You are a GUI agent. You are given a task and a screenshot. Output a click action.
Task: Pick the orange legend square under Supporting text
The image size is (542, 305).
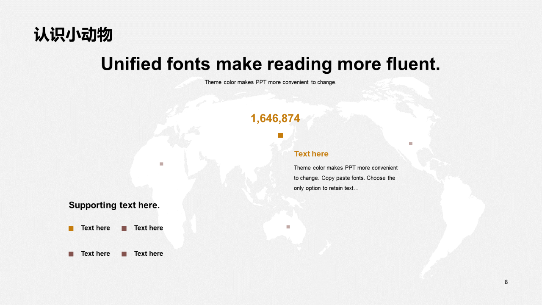point(71,229)
